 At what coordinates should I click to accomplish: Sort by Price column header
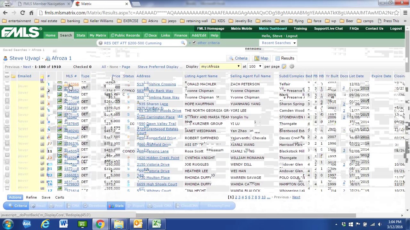pos(116,76)
